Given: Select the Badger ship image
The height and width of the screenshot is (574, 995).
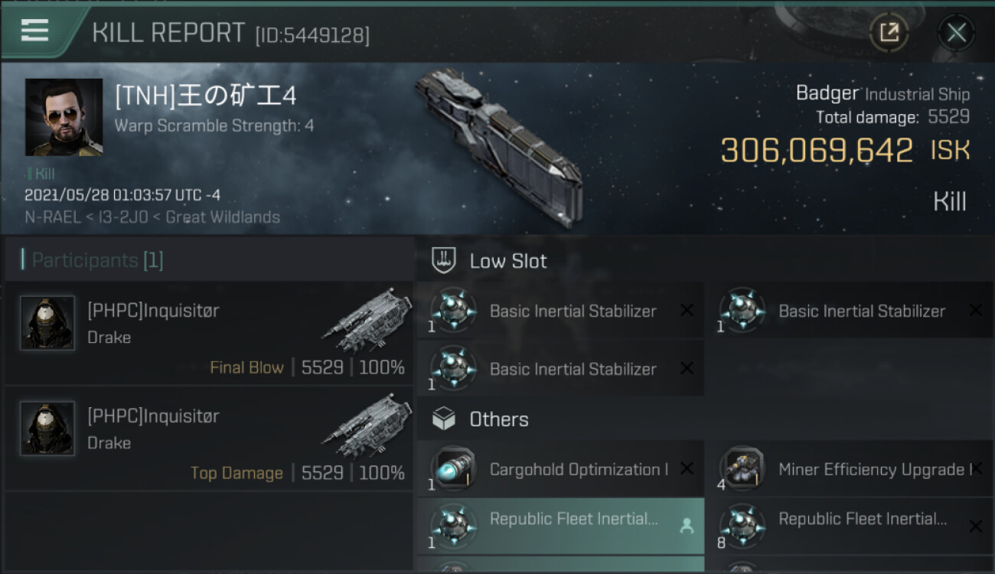Looking at the screenshot, I should coord(499,138).
